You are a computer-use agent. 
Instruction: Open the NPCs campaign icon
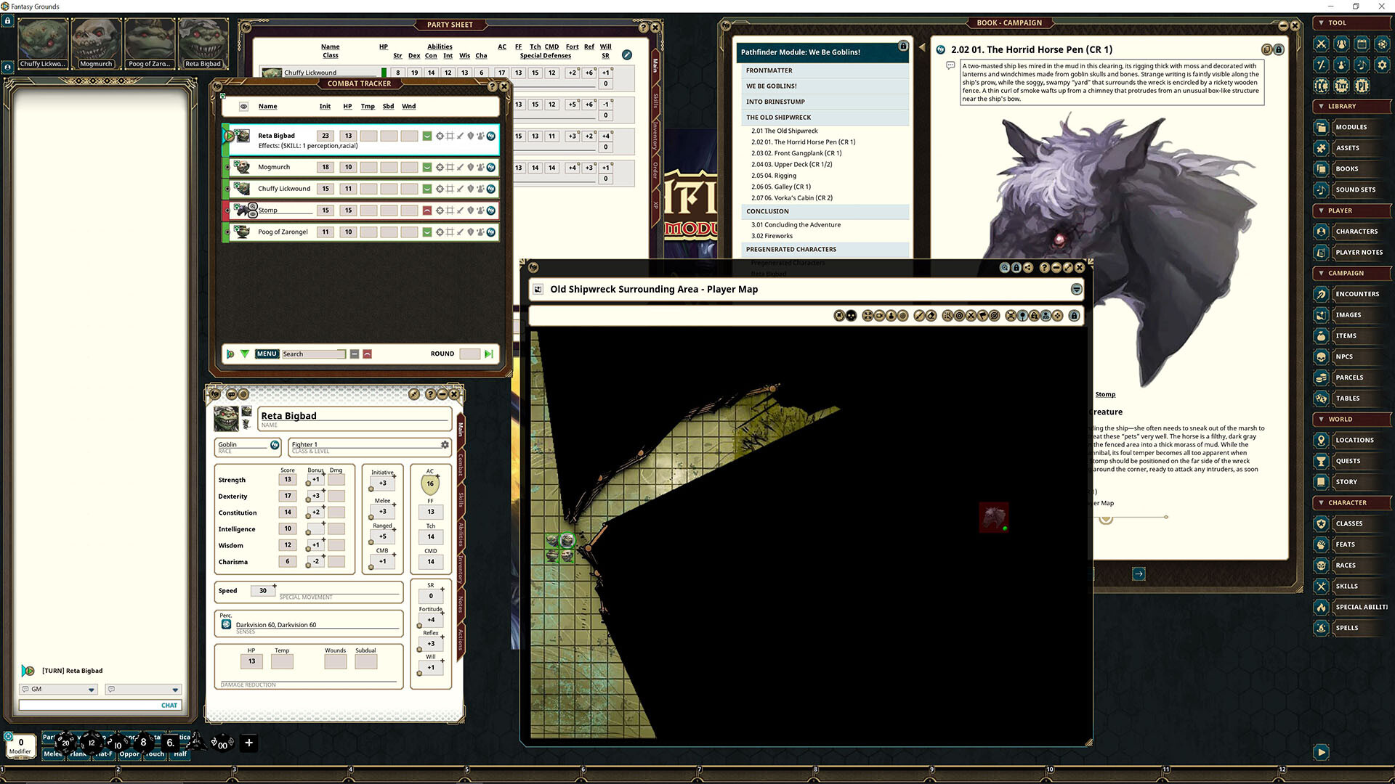click(1321, 356)
